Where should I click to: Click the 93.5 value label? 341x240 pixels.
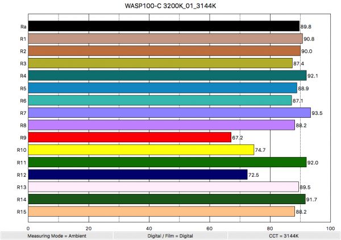click(318, 113)
